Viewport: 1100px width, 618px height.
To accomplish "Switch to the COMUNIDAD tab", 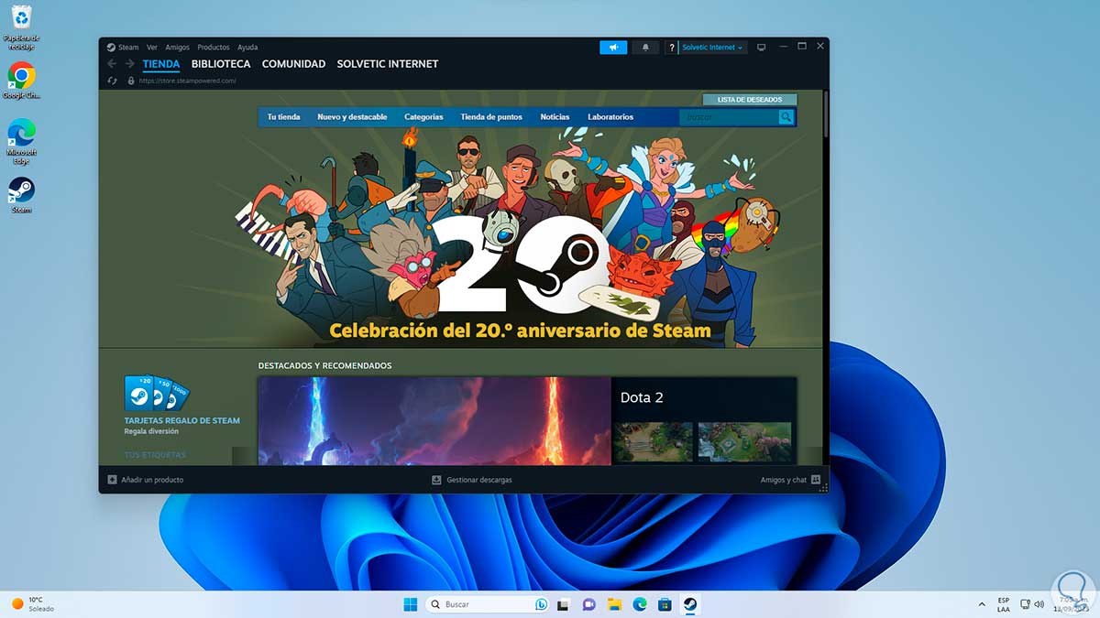I will tap(293, 64).
